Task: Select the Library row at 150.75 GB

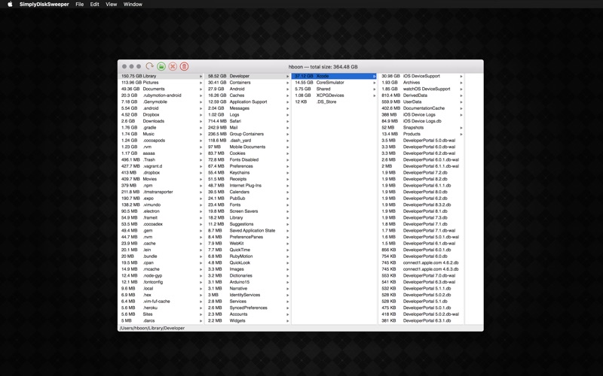Action: point(161,76)
